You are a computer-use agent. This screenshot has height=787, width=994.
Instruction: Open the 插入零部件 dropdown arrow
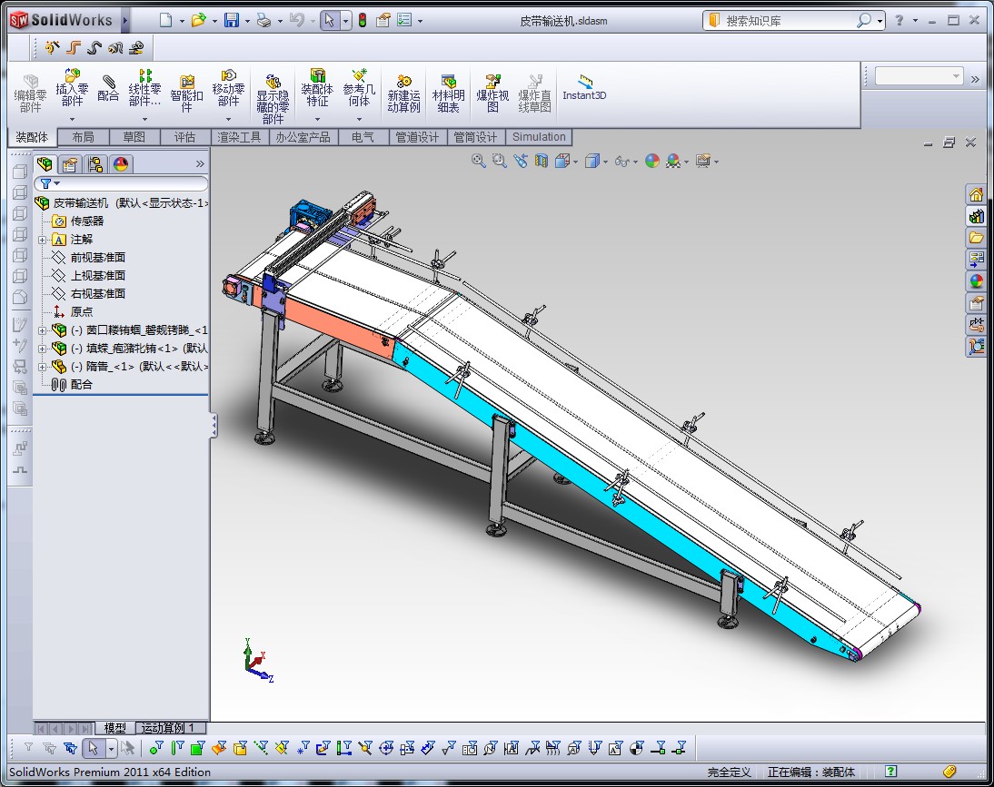[x=72, y=119]
